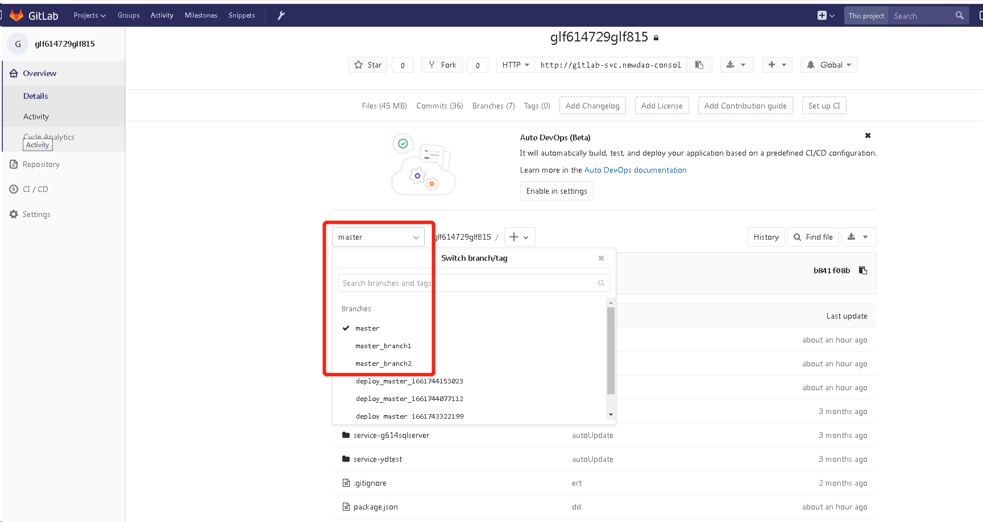Copy the project HTTP URL to clipboard
Screen dimensions: 983x522
point(699,65)
